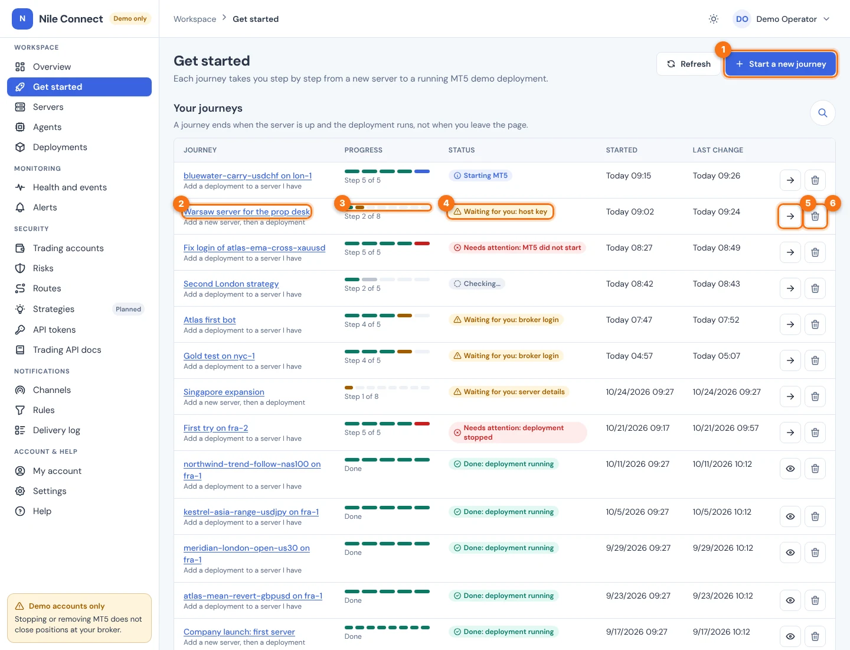View the northwind-trend-follow-nas100 journey eye icon
The height and width of the screenshot is (650, 850).
[790, 469]
